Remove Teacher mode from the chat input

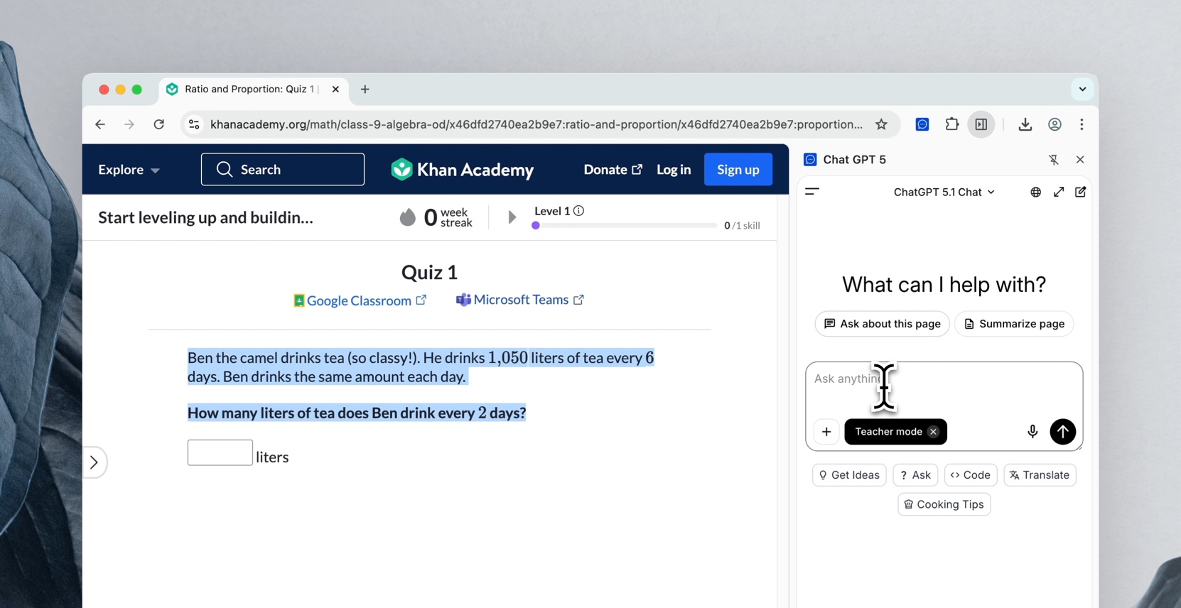tap(933, 432)
